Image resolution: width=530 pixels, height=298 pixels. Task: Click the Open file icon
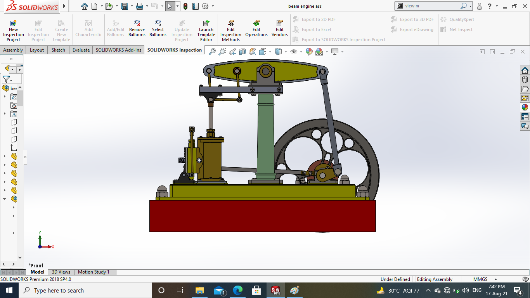point(109,6)
